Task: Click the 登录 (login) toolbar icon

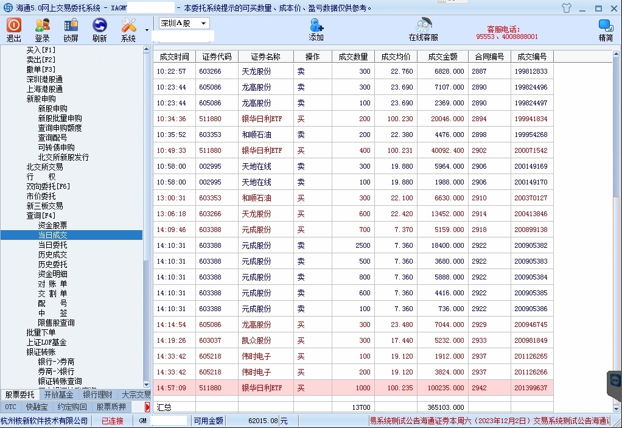Action: [42, 29]
